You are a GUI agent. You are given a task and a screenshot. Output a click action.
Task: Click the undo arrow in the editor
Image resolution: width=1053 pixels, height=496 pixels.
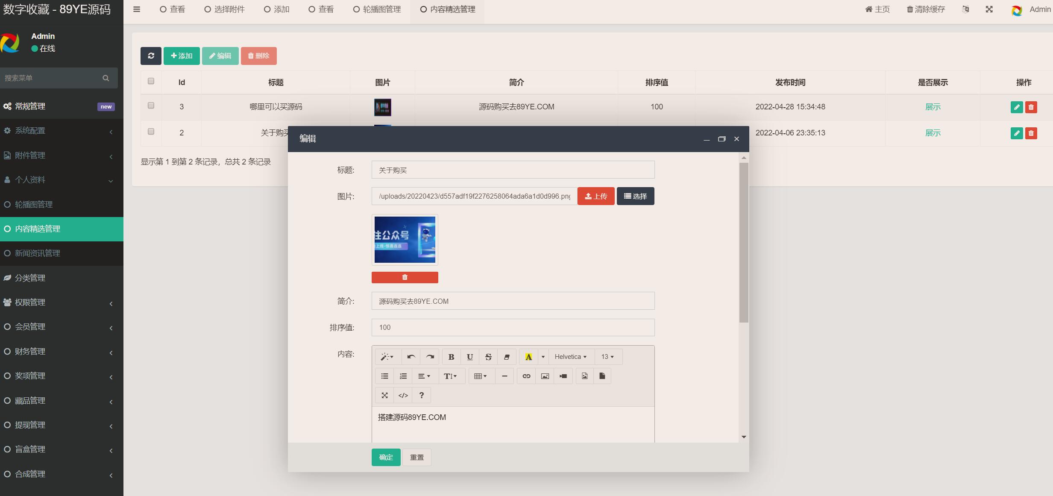[411, 357]
